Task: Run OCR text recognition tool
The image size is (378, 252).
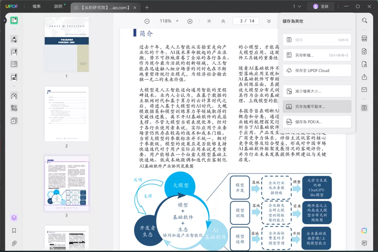Action: [364, 38]
